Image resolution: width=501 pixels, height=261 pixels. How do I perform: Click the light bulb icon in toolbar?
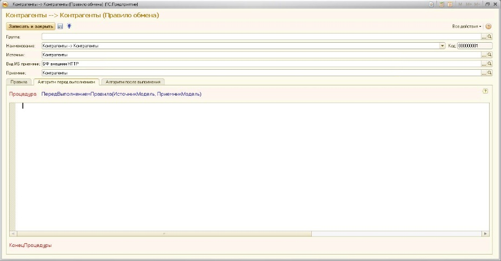(69, 26)
